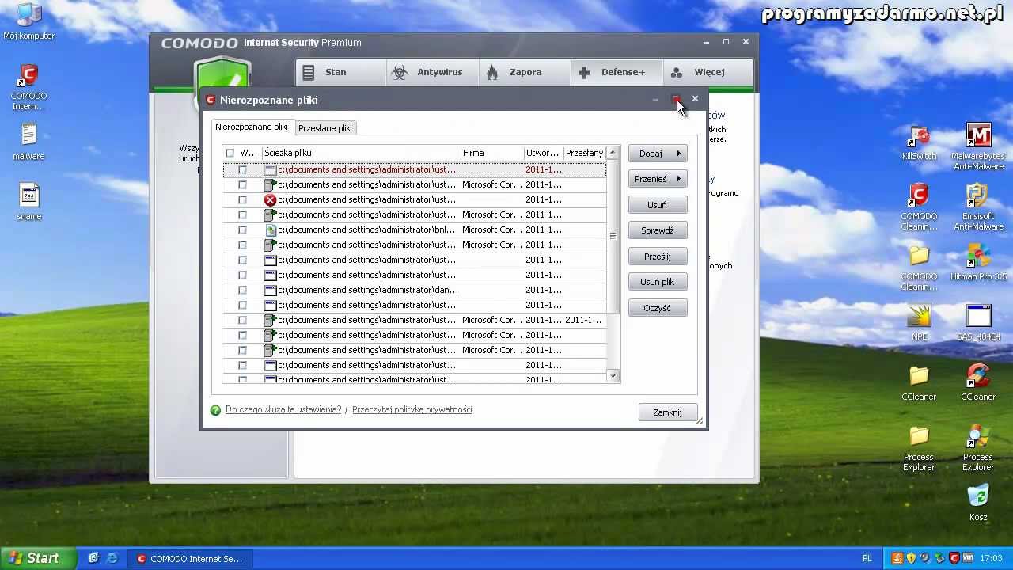
Task: Check the box for the red highlighted row
Action: pyautogui.click(x=242, y=169)
